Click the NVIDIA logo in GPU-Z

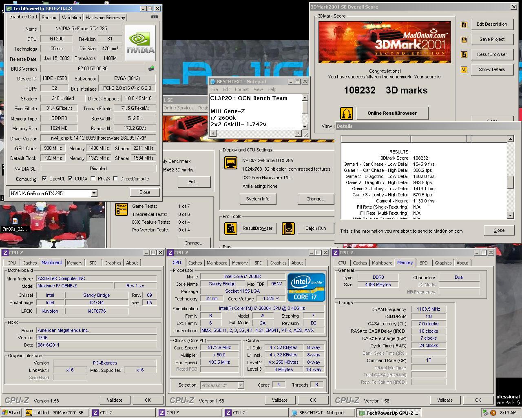pos(140,43)
